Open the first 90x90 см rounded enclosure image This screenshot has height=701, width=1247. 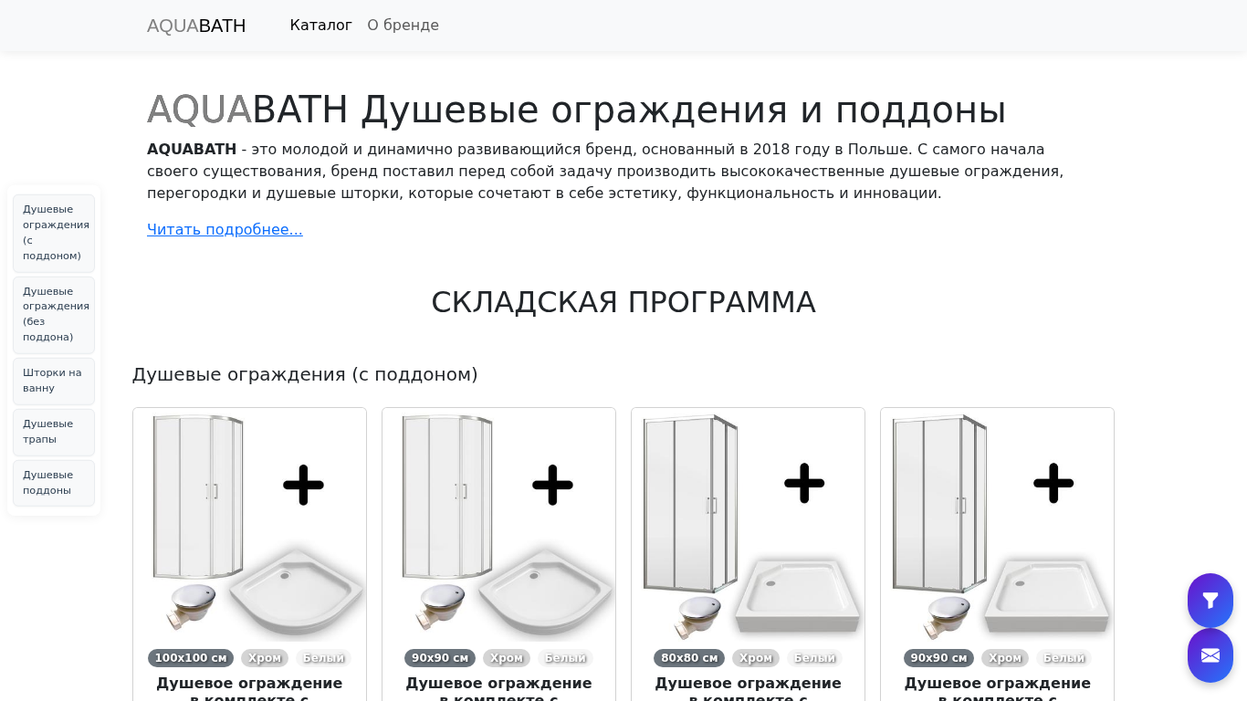pyautogui.click(x=498, y=525)
